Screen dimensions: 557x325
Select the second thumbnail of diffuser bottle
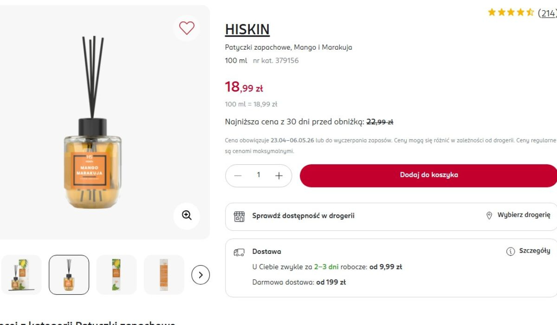[69, 275]
